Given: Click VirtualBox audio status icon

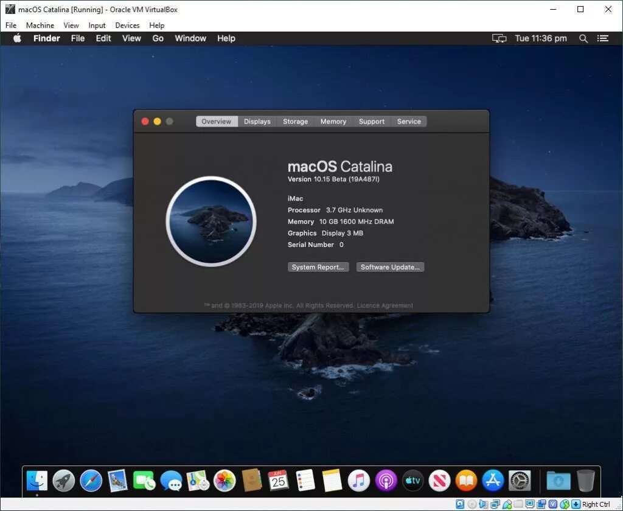Looking at the screenshot, I should [484, 504].
